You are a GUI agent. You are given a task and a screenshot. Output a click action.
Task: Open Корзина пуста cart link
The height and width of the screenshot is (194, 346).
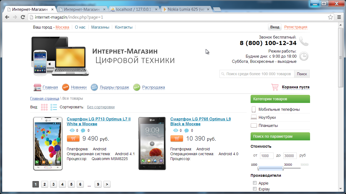click(x=296, y=87)
